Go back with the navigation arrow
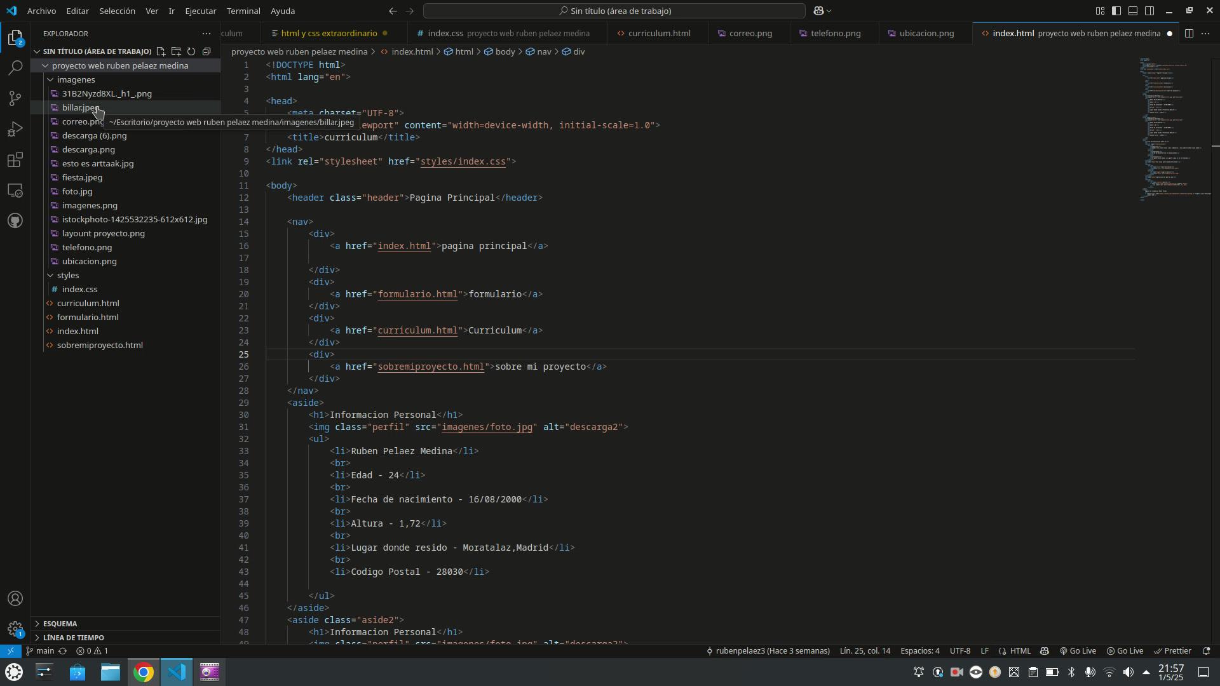 point(393,11)
